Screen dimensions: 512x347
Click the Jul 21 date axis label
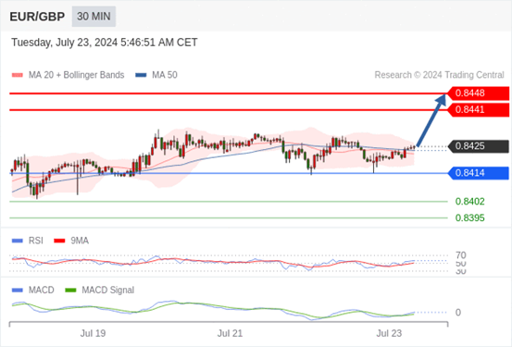click(x=231, y=334)
